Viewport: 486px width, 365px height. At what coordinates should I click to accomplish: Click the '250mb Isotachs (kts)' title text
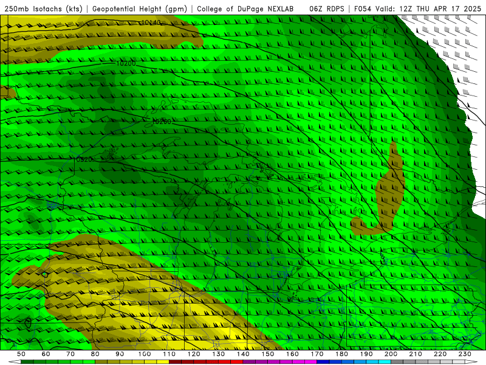pyautogui.click(x=43, y=9)
